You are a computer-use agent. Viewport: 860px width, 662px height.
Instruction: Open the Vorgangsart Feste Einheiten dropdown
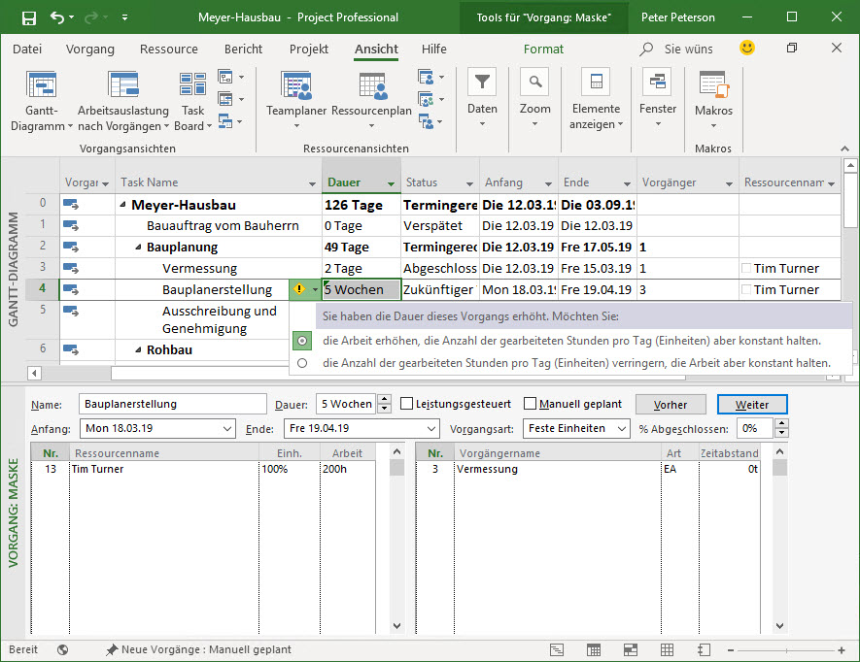pyautogui.click(x=621, y=428)
